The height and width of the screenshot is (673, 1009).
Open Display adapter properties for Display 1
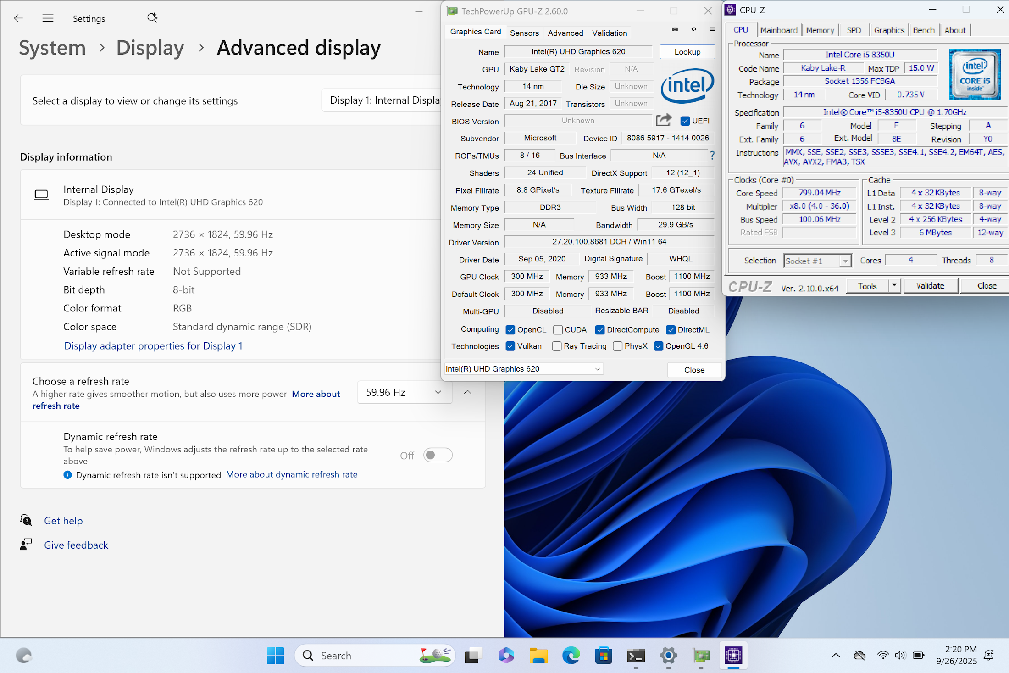tap(153, 346)
